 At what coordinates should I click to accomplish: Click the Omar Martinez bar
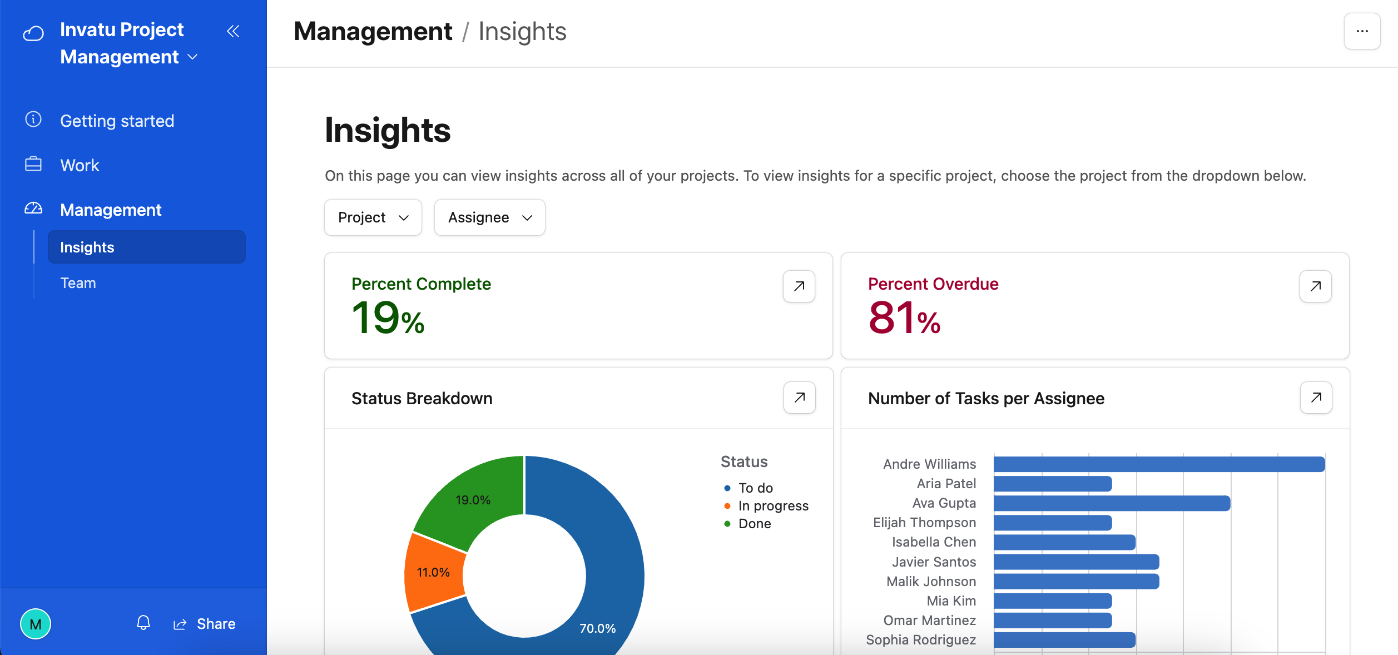1053,620
